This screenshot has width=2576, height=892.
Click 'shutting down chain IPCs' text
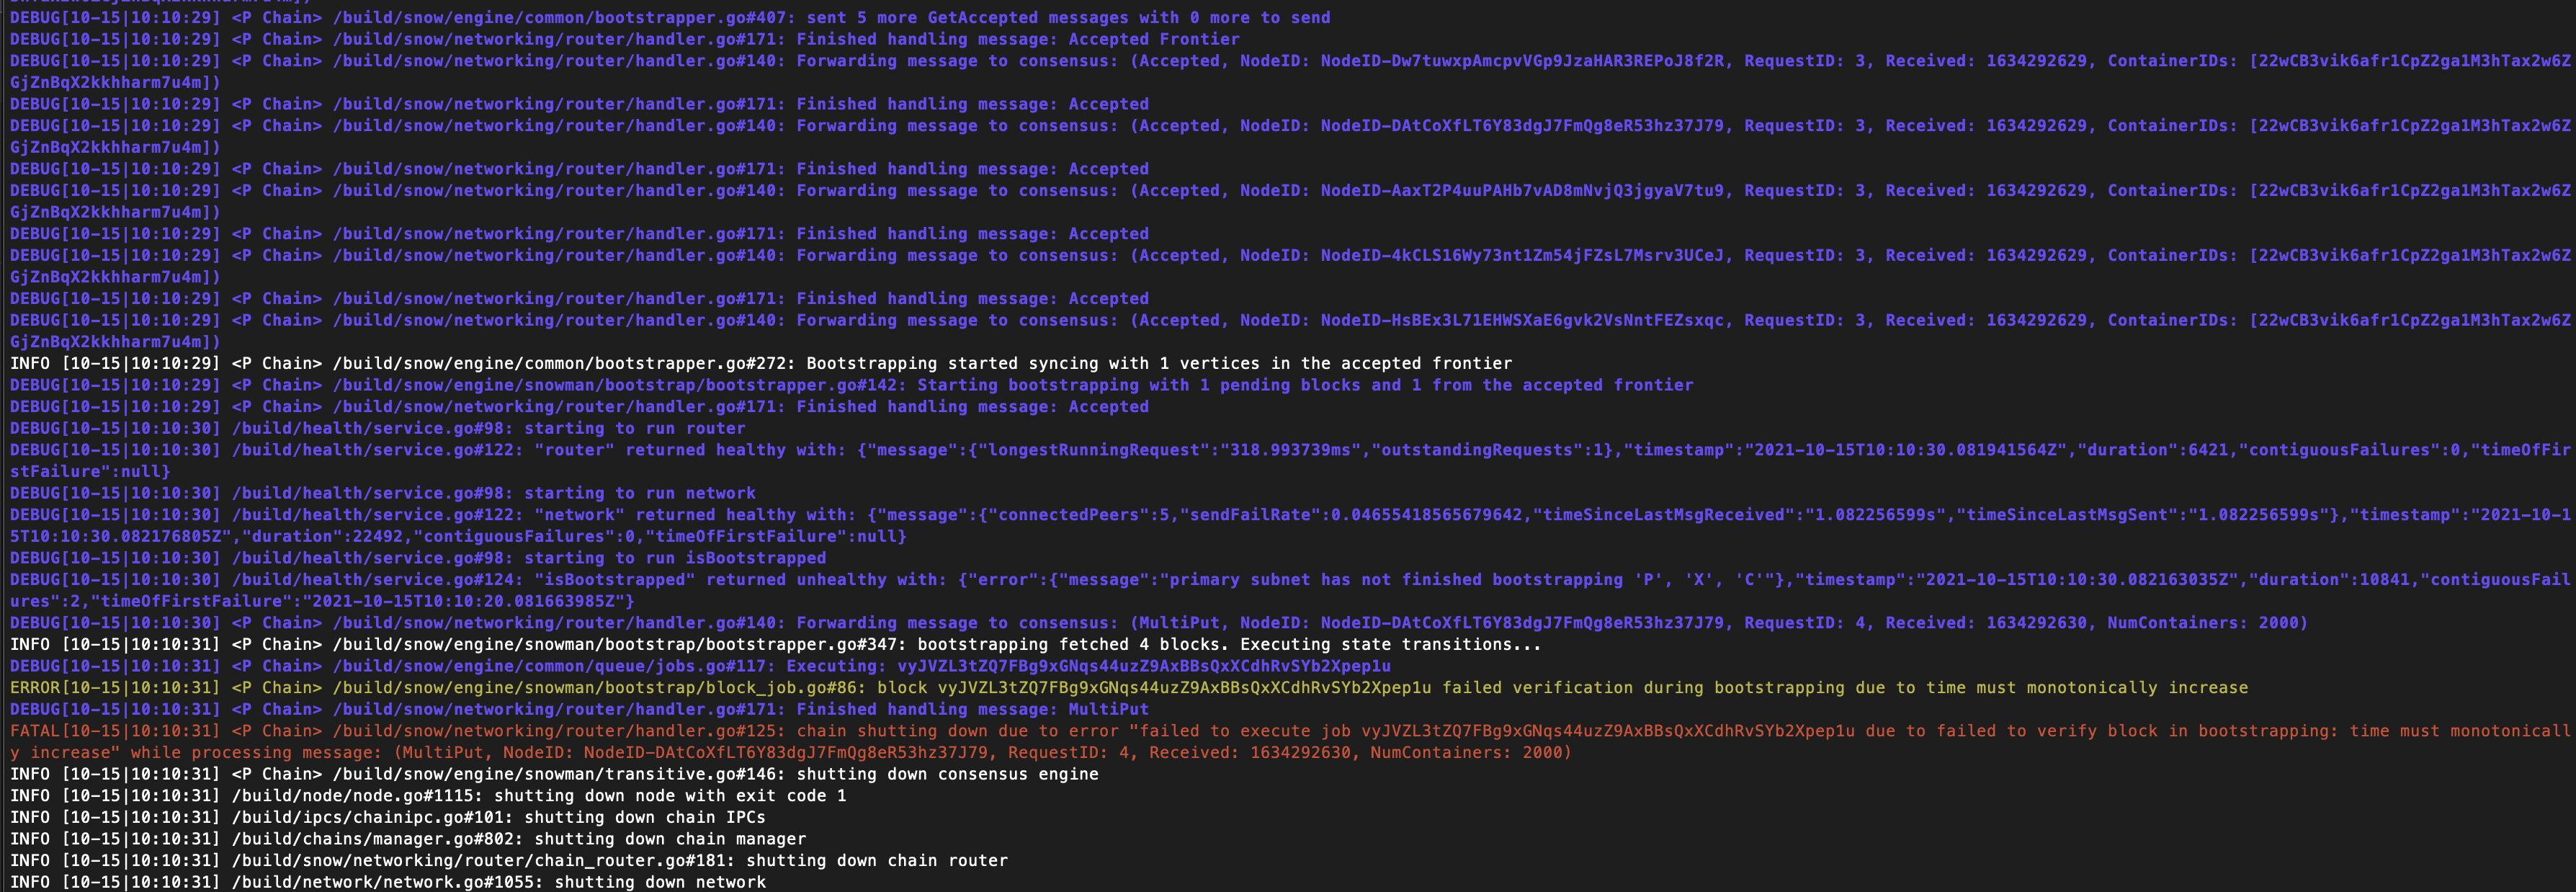click(x=644, y=817)
